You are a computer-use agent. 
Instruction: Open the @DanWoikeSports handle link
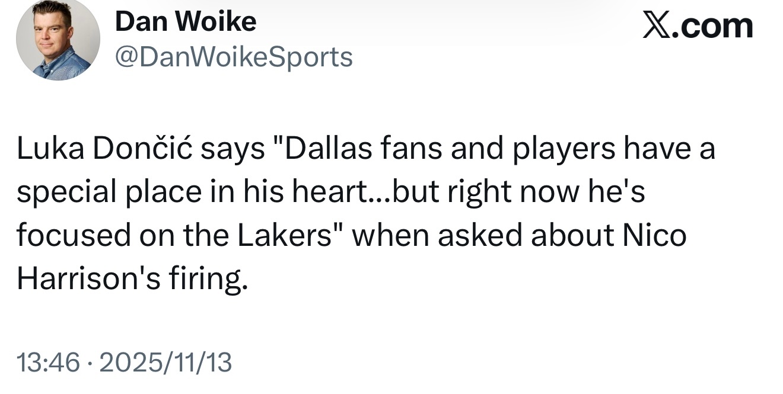tap(234, 57)
